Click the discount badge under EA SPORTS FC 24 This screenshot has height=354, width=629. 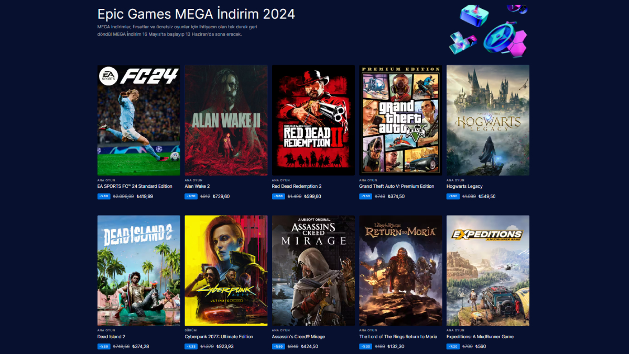pos(104,197)
